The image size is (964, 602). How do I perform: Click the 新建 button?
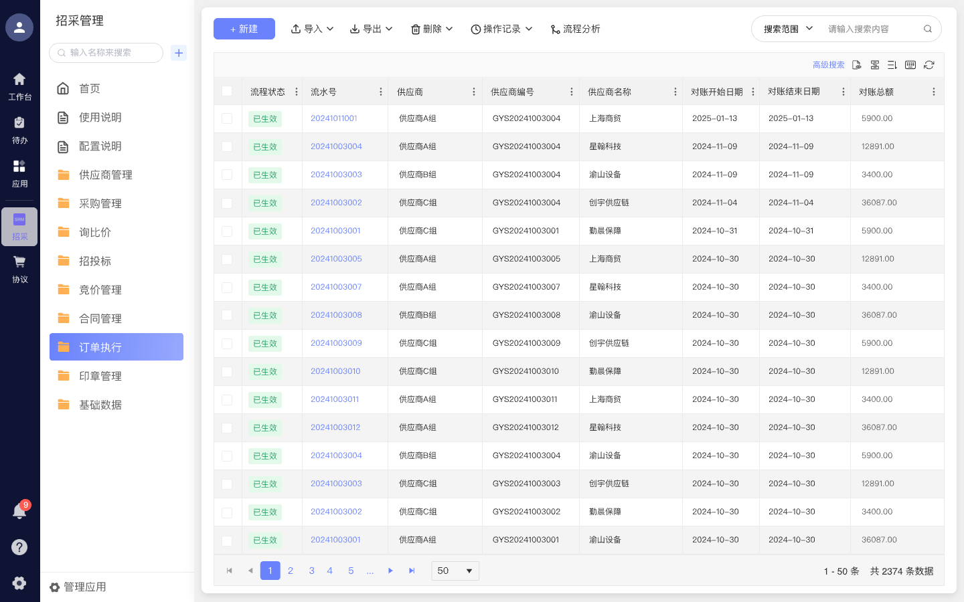tap(244, 29)
